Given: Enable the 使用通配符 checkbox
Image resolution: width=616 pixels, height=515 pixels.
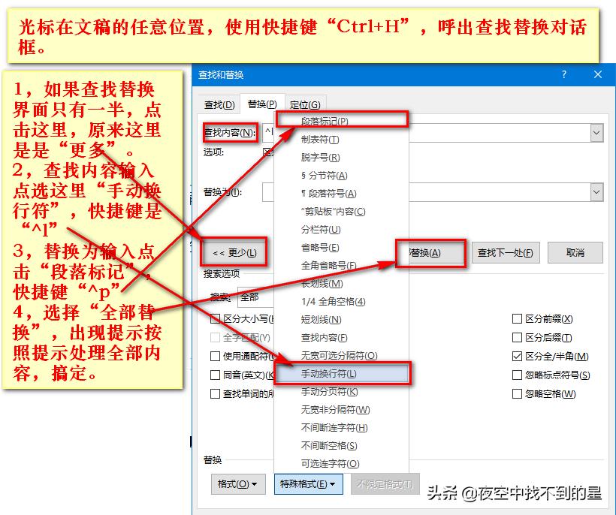Looking at the screenshot, I should click(x=215, y=355).
